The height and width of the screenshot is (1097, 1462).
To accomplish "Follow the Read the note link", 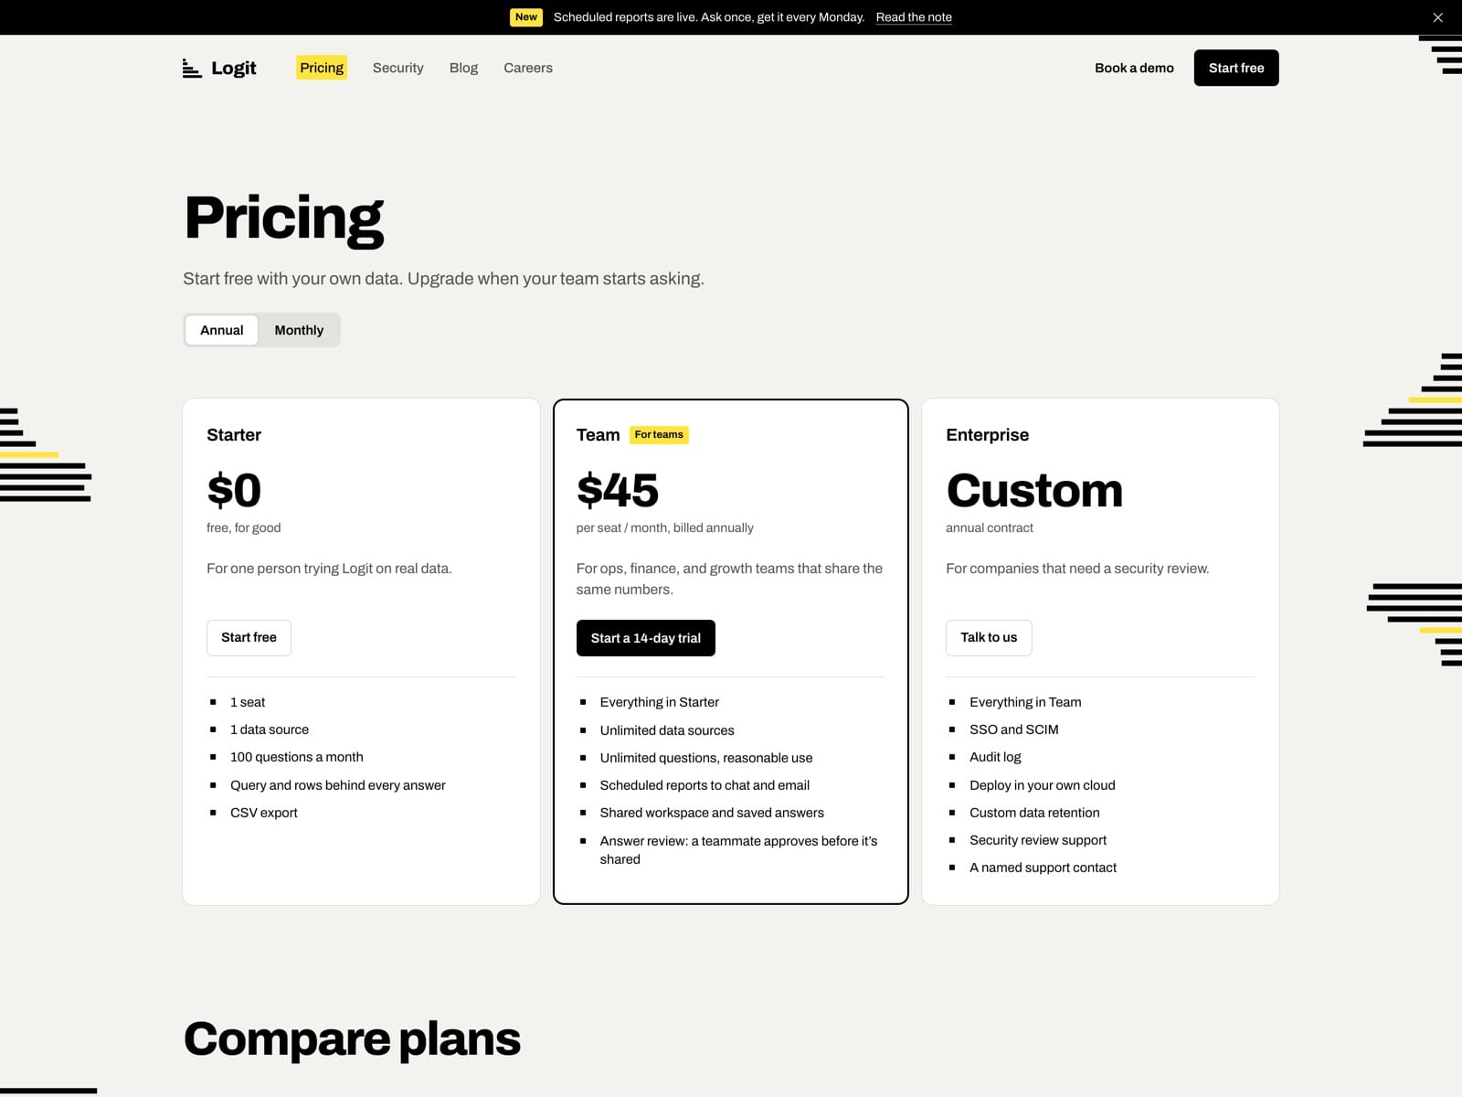I will (x=914, y=17).
